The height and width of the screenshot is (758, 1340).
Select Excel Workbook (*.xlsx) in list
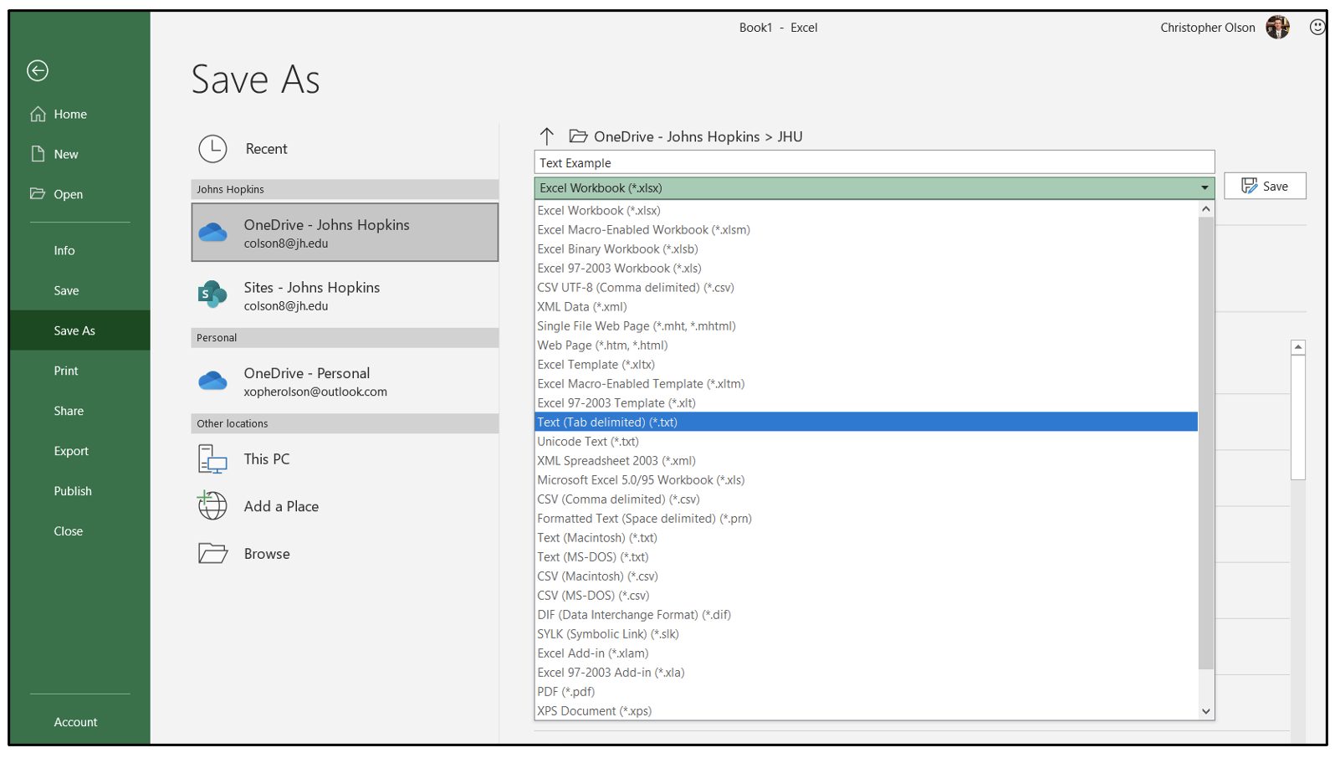coord(866,210)
